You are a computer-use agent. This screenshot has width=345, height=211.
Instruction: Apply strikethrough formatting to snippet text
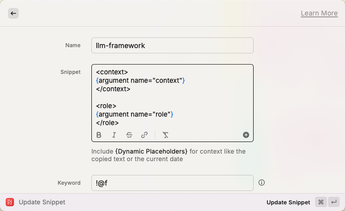pyautogui.click(x=129, y=135)
